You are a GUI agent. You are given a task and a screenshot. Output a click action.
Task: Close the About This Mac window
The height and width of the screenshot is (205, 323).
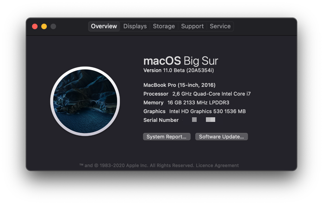point(35,26)
